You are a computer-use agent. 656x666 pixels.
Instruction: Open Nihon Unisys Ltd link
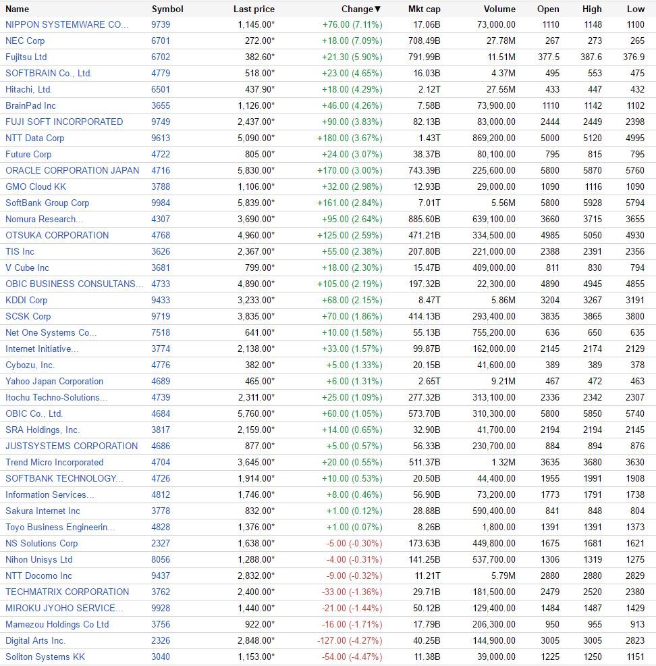(x=38, y=559)
